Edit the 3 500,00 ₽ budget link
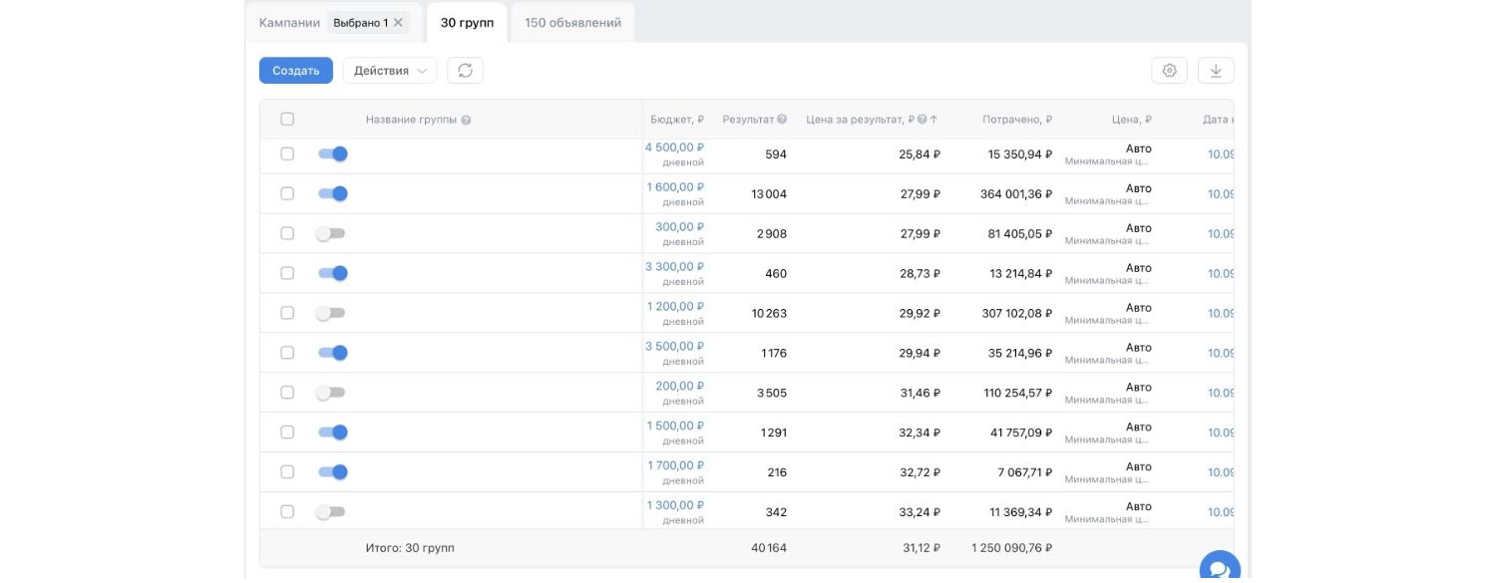The image size is (1496, 583). [674, 347]
